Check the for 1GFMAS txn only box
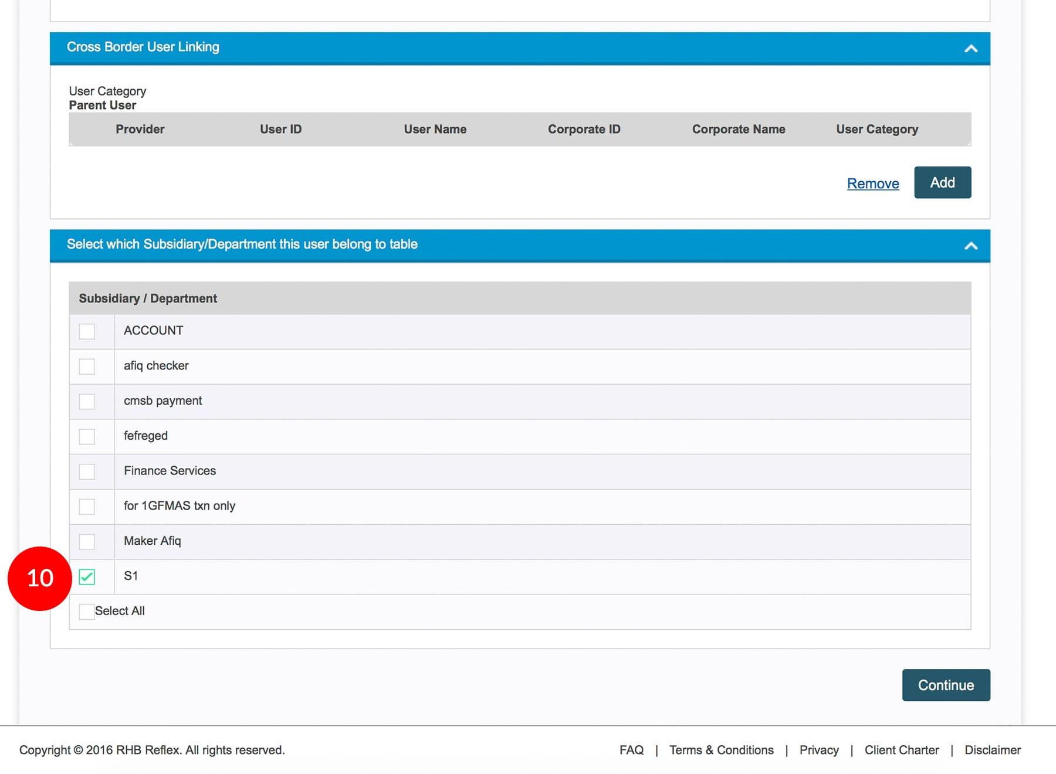This screenshot has width=1056, height=774. coord(87,507)
